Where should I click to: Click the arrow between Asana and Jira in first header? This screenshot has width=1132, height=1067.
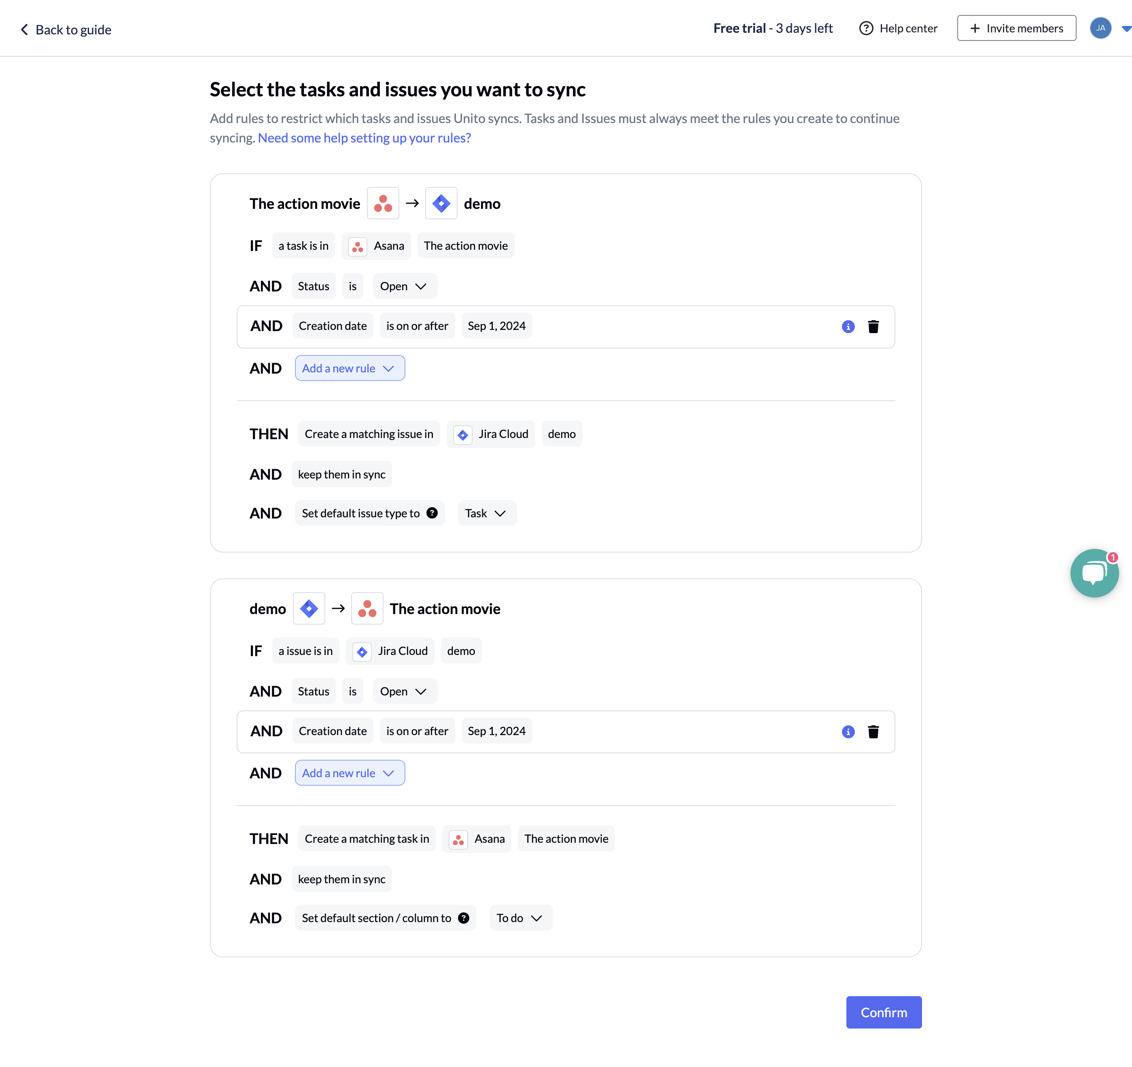(x=412, y=203)
